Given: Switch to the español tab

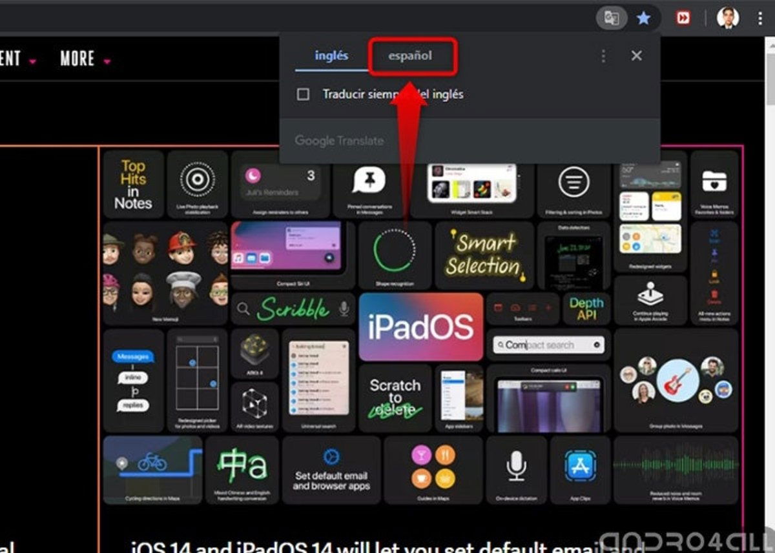Looking at the screenshot, I should (x=411, y=56).
